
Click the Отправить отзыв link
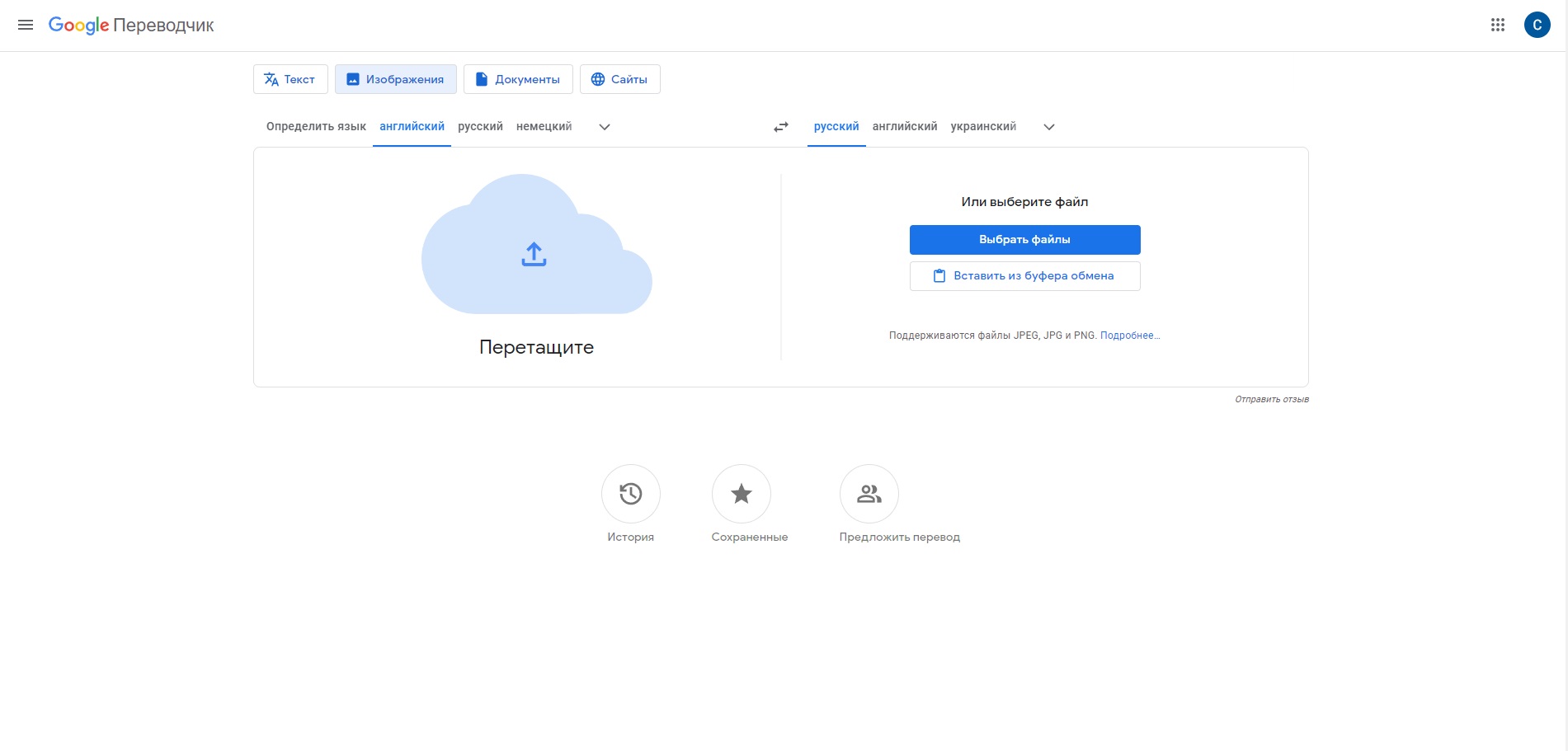(x=1272, y=399)
